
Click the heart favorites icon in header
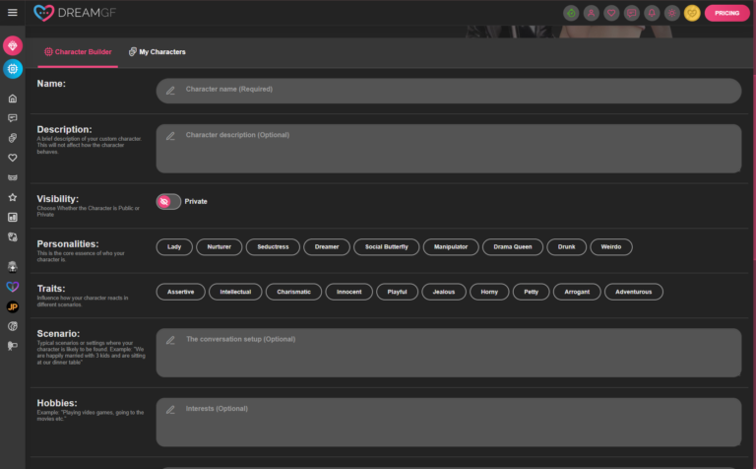click(610, 13)
